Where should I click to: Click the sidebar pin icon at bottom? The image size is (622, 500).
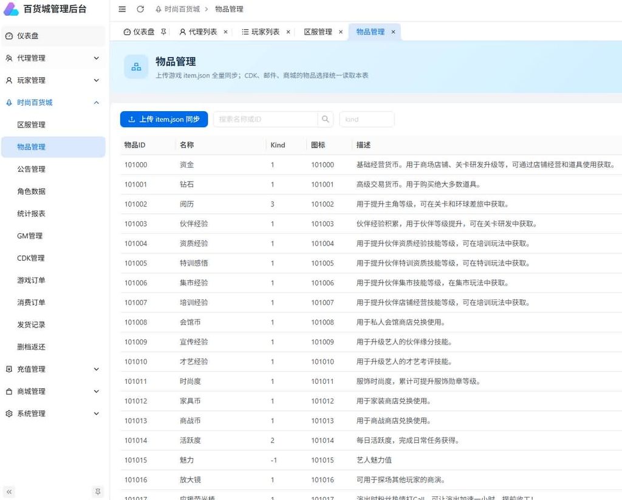pyautogui.click(x=98, y=491)
